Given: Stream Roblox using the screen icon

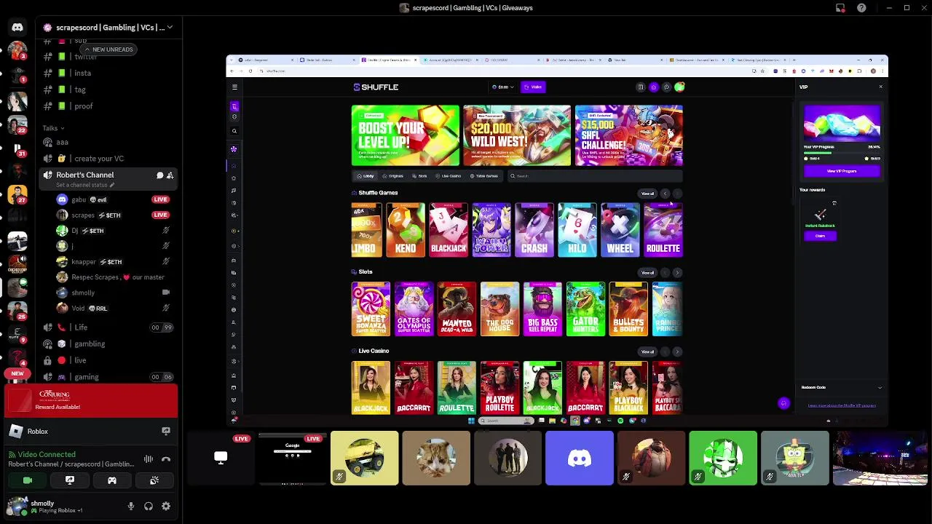Looking at the screenshot, I should coord(166,432).
